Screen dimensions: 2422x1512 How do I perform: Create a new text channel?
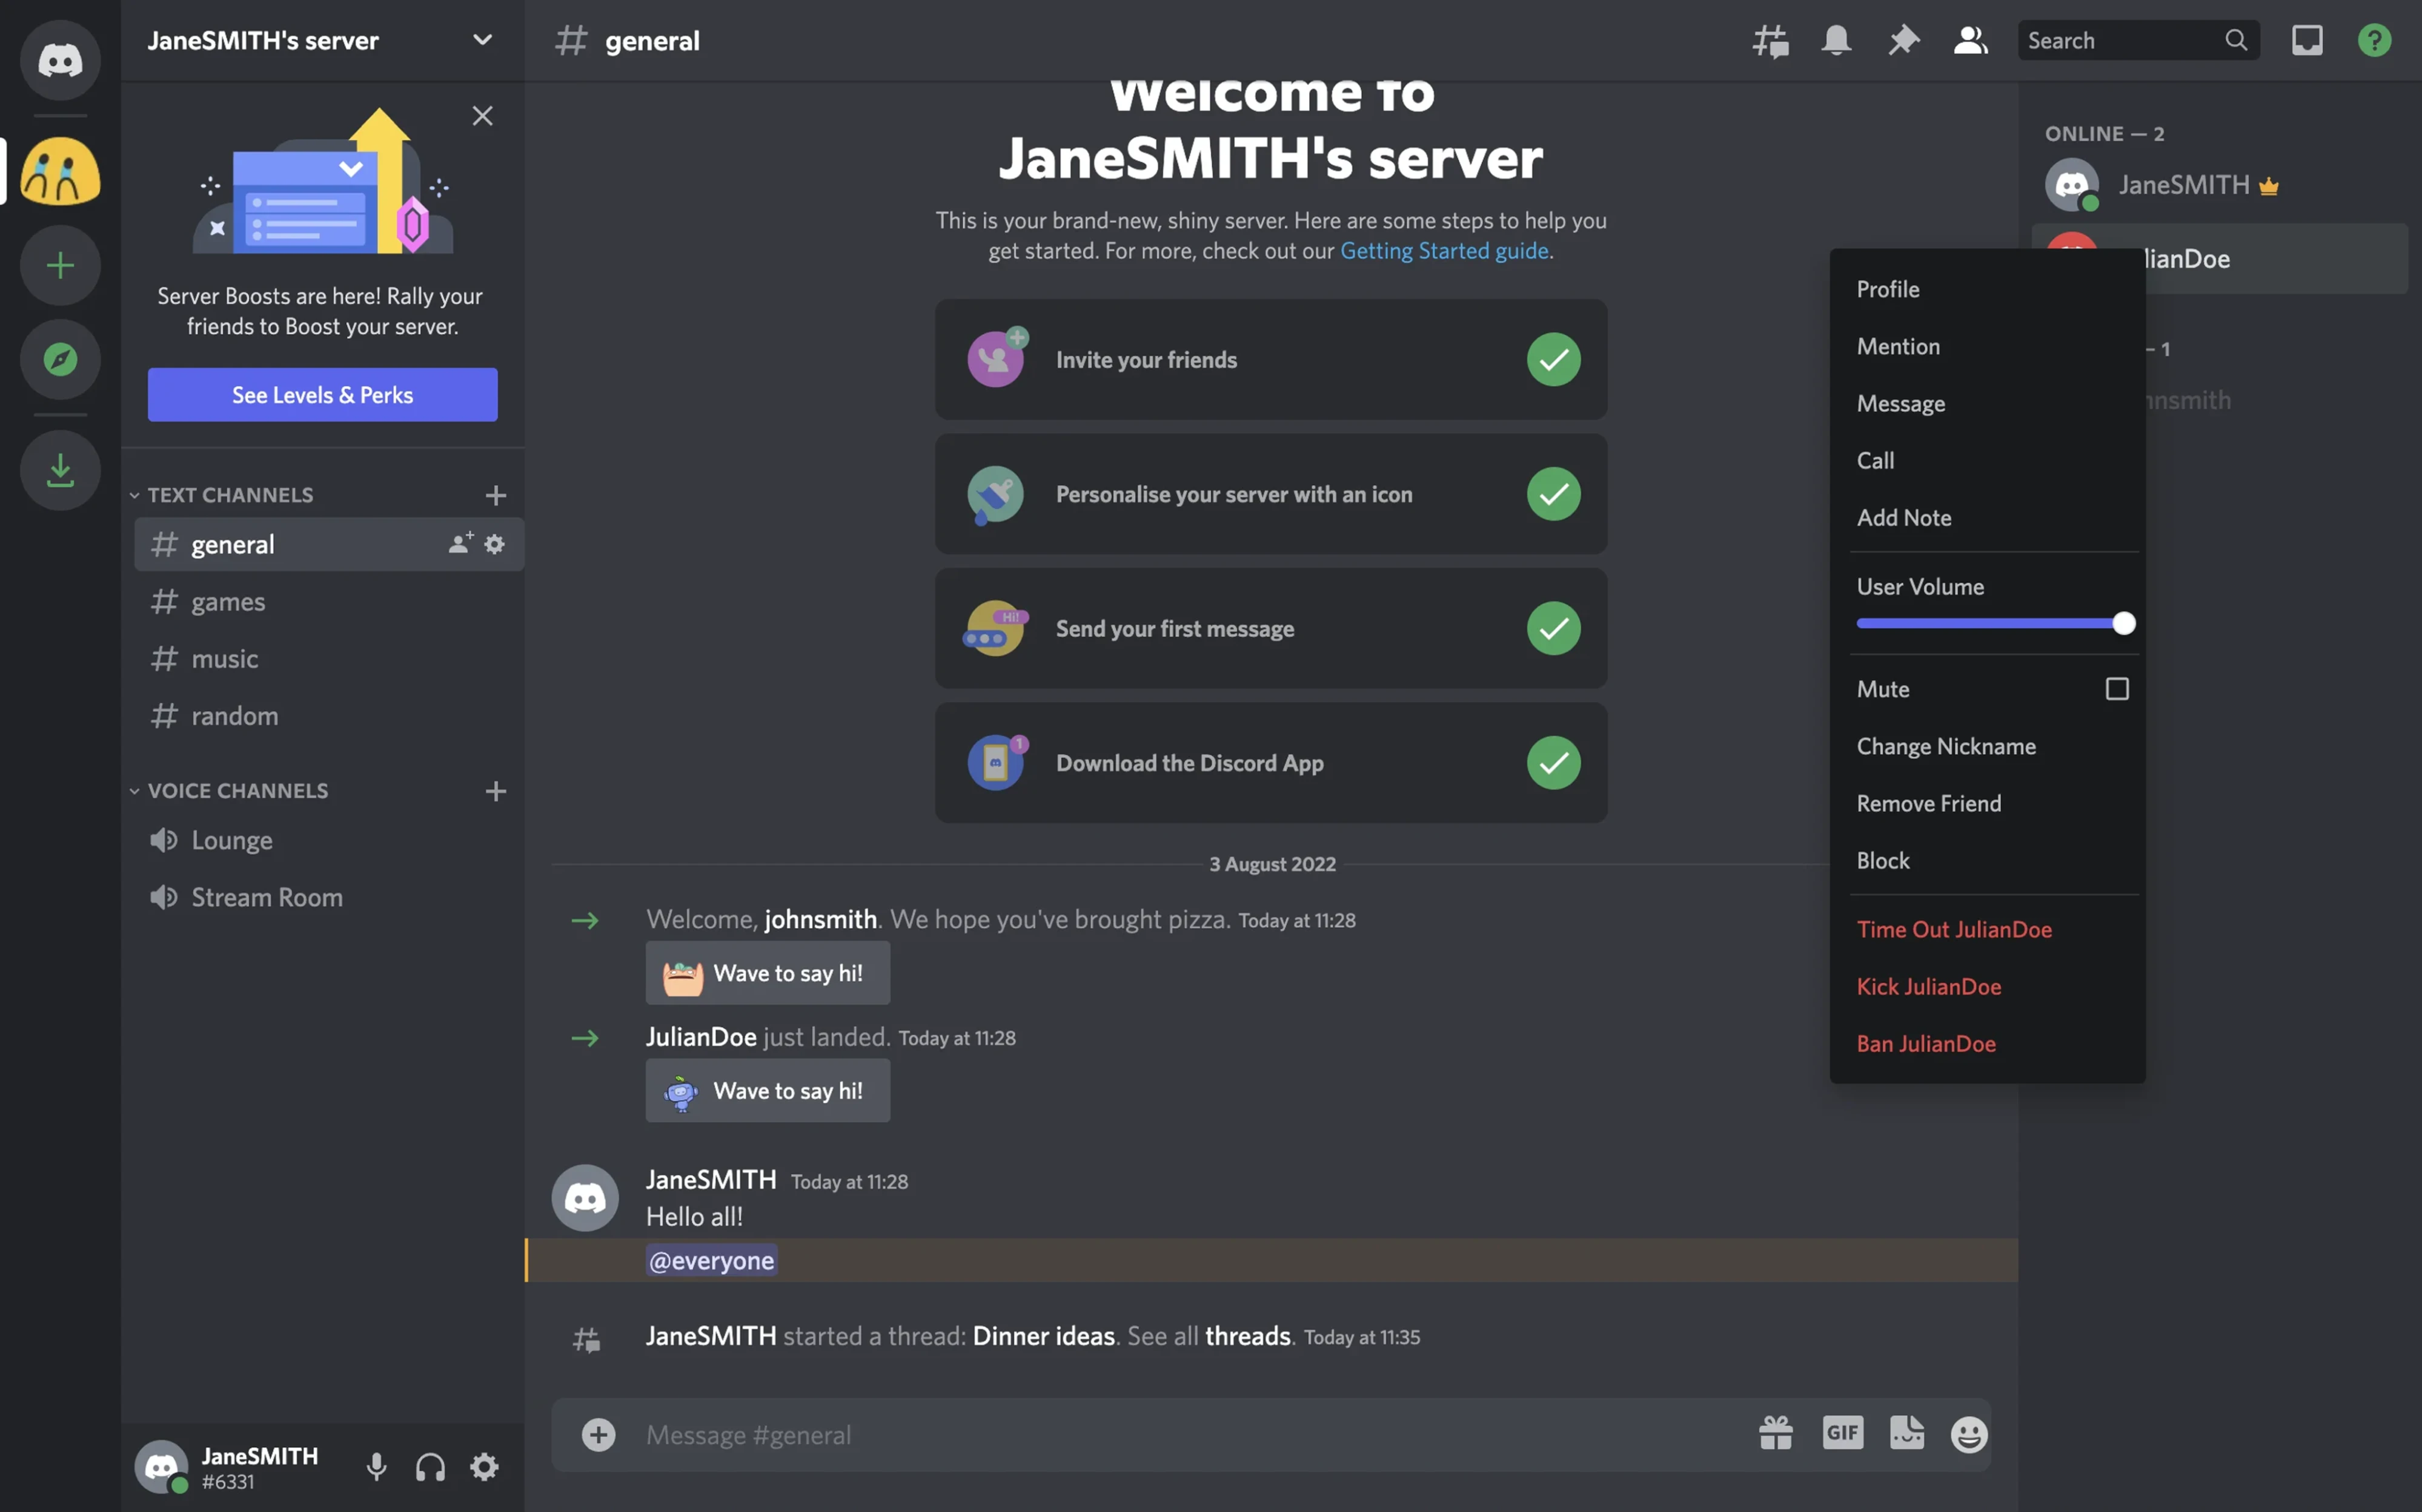[x=496, y=495]
